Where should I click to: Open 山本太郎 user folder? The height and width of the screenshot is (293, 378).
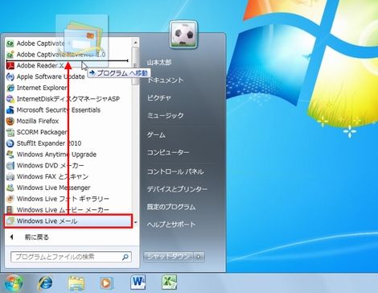[x=159, y=63]
